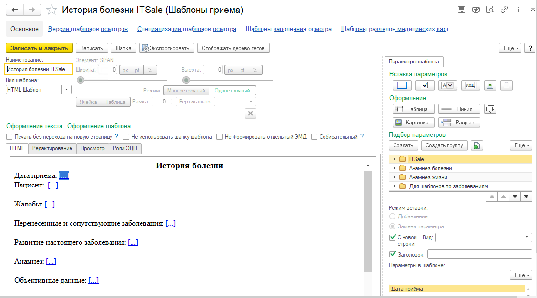Toggle Не формировать отдельный ЭМД checkbox
This screenshot has height=298, width=537.
point(220,137)
